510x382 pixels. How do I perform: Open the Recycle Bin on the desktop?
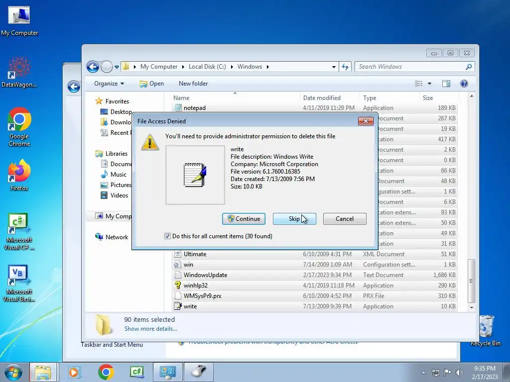486,330
